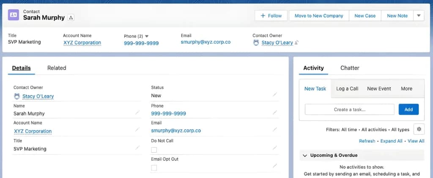Open the activity timeline settings gear

pyautogui.click(x=419, y=129)
